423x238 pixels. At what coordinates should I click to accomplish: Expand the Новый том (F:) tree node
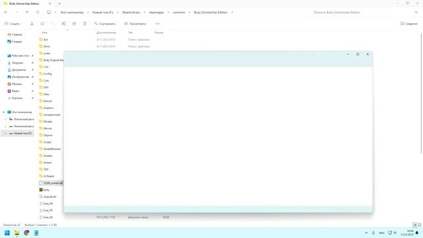tap(5, 134)
